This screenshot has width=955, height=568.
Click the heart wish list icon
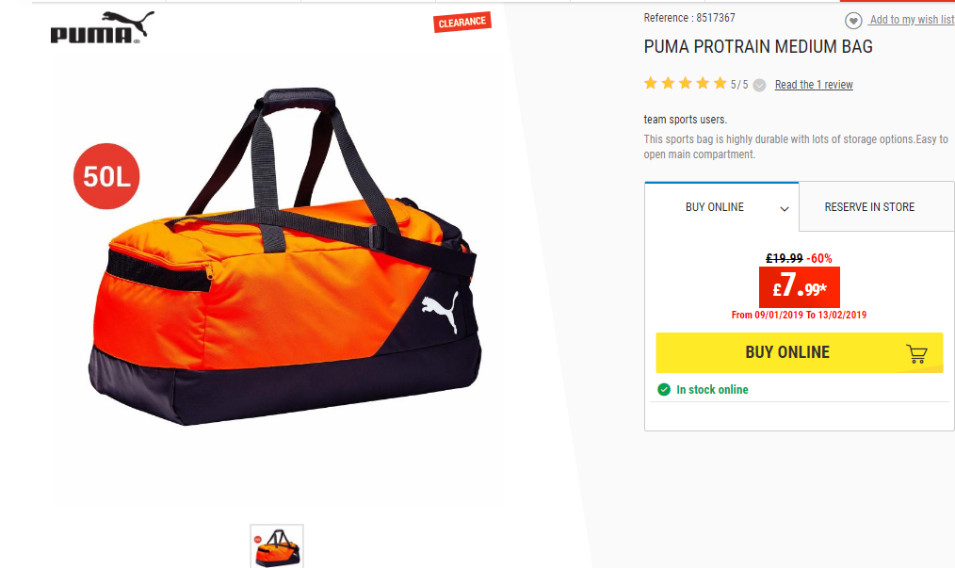[853, 21]
